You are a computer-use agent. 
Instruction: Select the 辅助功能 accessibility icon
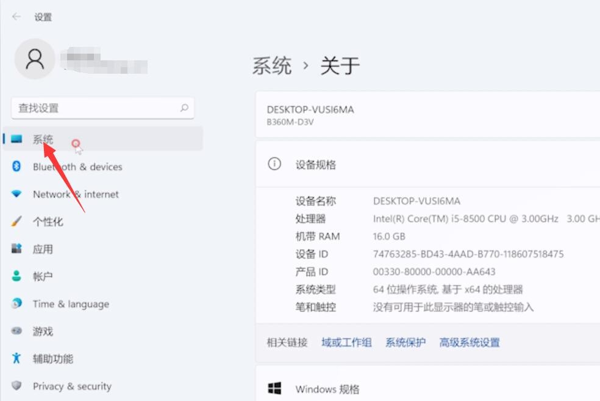(x=16, y=358)
